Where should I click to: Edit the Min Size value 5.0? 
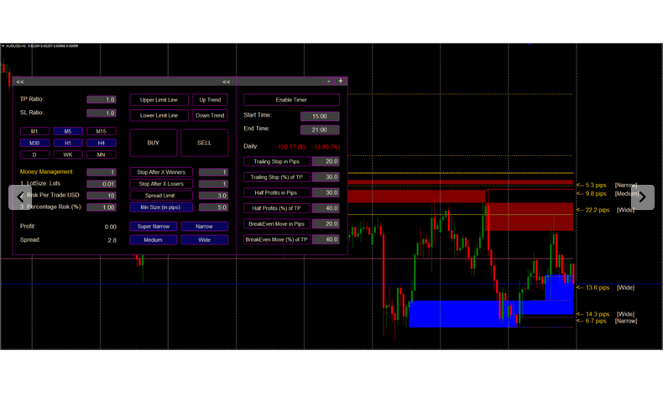click(213, 207)
